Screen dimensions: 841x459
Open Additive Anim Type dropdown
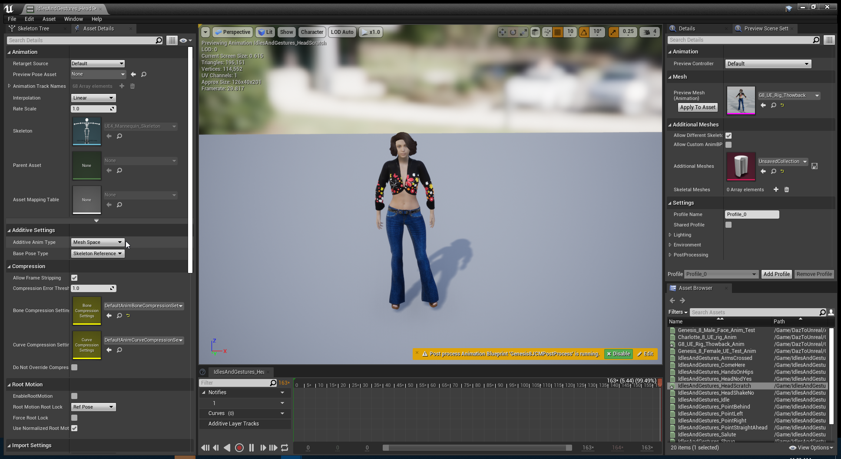coord(98,242)
